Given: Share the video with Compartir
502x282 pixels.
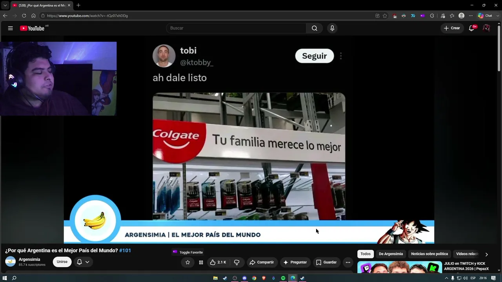Looking at the screenshot, I should [262, 262].
